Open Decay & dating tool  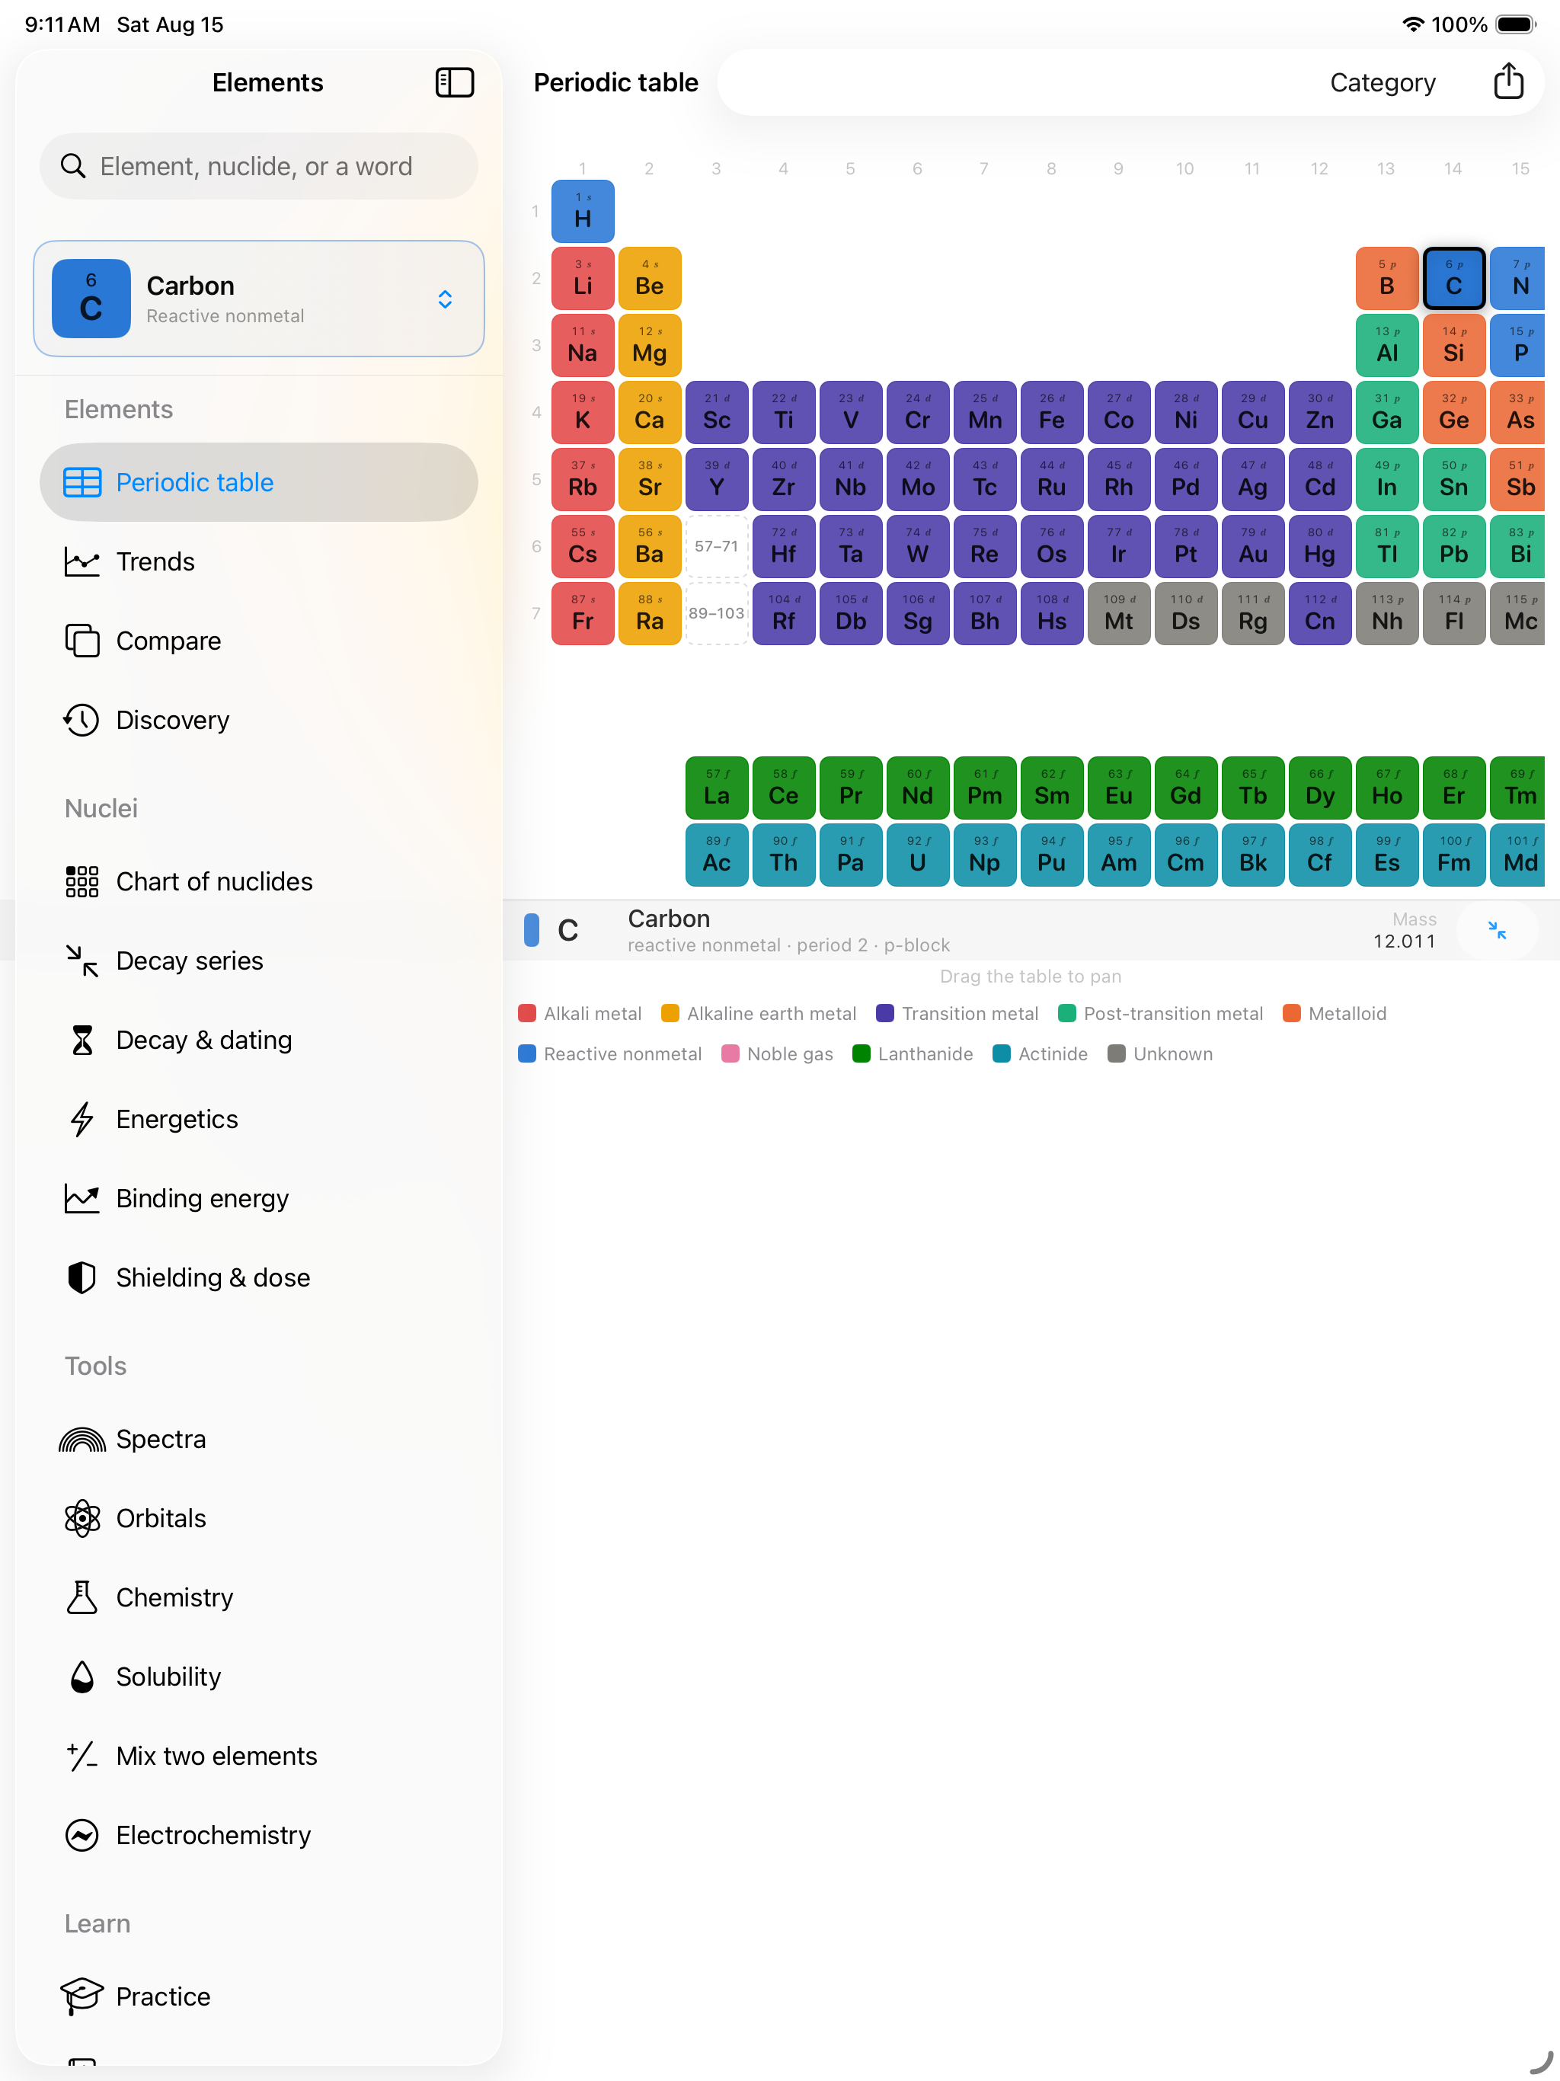259,1040
